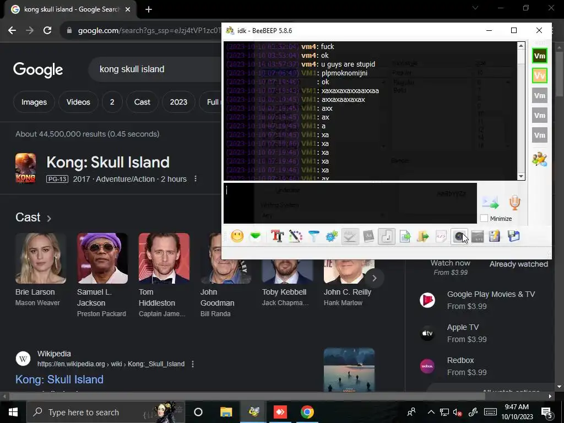
Task: Select the orange Vv user avatar
Action: tap(540, 75)
